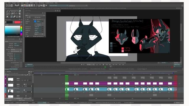
Task: Undo the last action
Action: pyautogui.click(x=16, y=5)
